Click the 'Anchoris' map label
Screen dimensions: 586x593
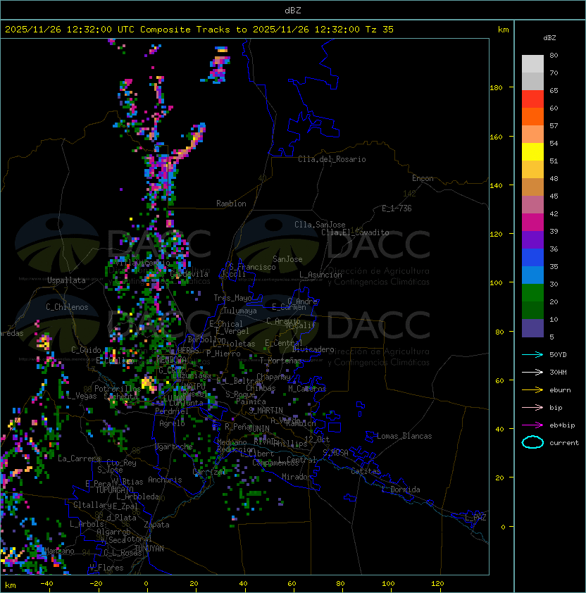coord(165,480)
